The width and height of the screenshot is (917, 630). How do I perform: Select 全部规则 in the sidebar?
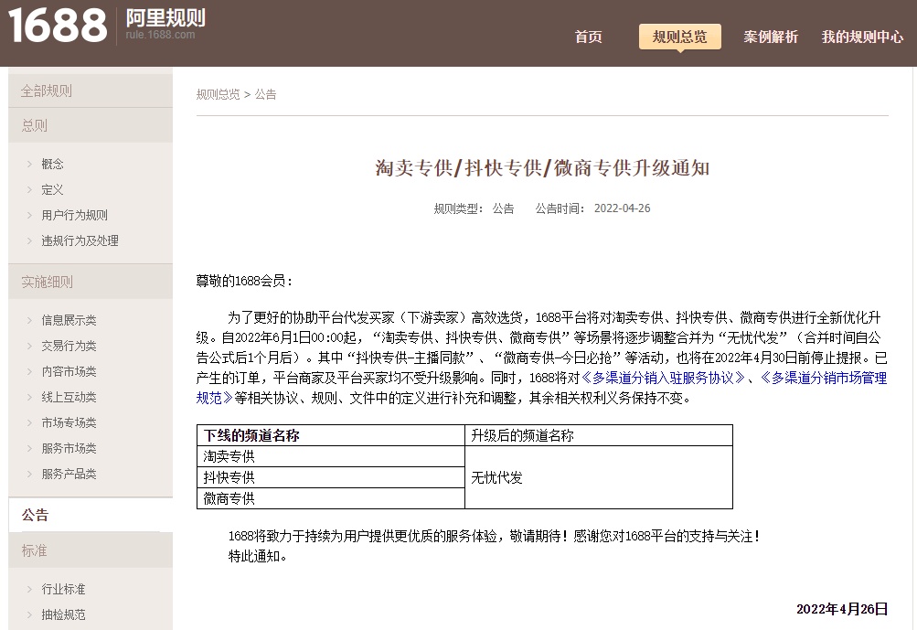tap(91, 91)
